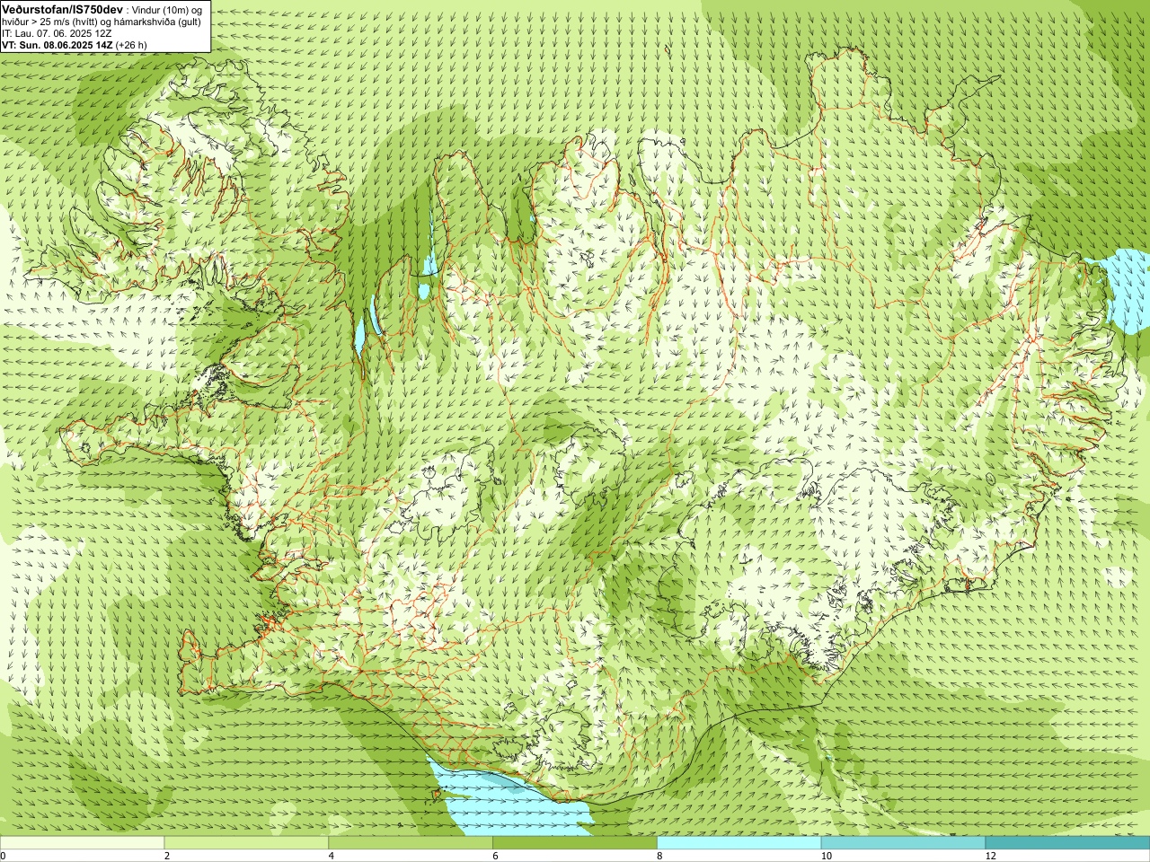The image size is (1150, 862).
Task: Click the pale yellow 0–2 legend segment
Action: click(x=82, y=843)
